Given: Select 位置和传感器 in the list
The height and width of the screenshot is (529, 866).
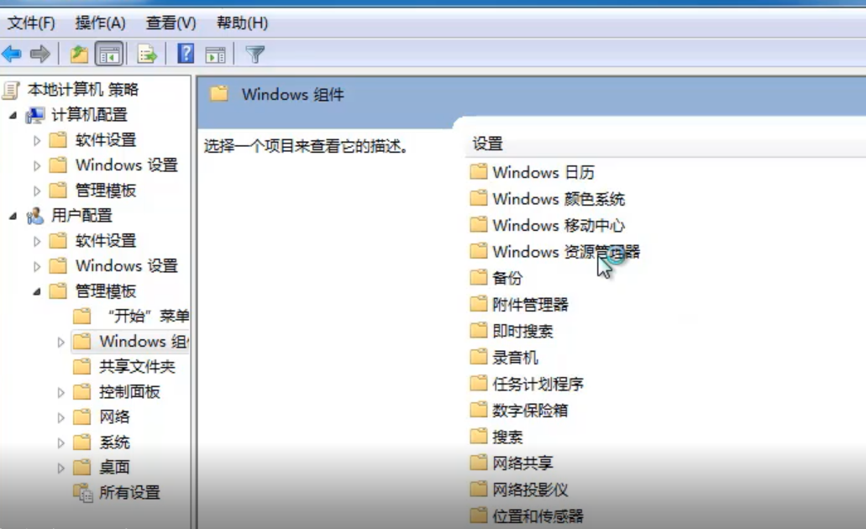Looking at the screenshot, I should 538,516.
